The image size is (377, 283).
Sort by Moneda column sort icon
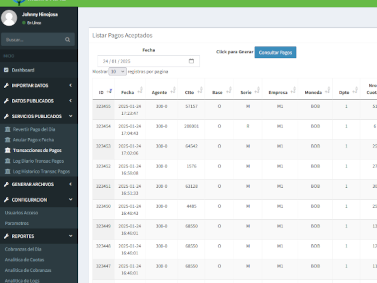[x=328, y=91]
